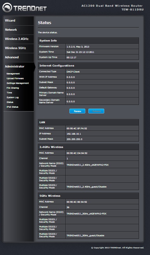Open Wireless 5GHz settings
Viewport: 150px width, 255px height.
point(15,48)
